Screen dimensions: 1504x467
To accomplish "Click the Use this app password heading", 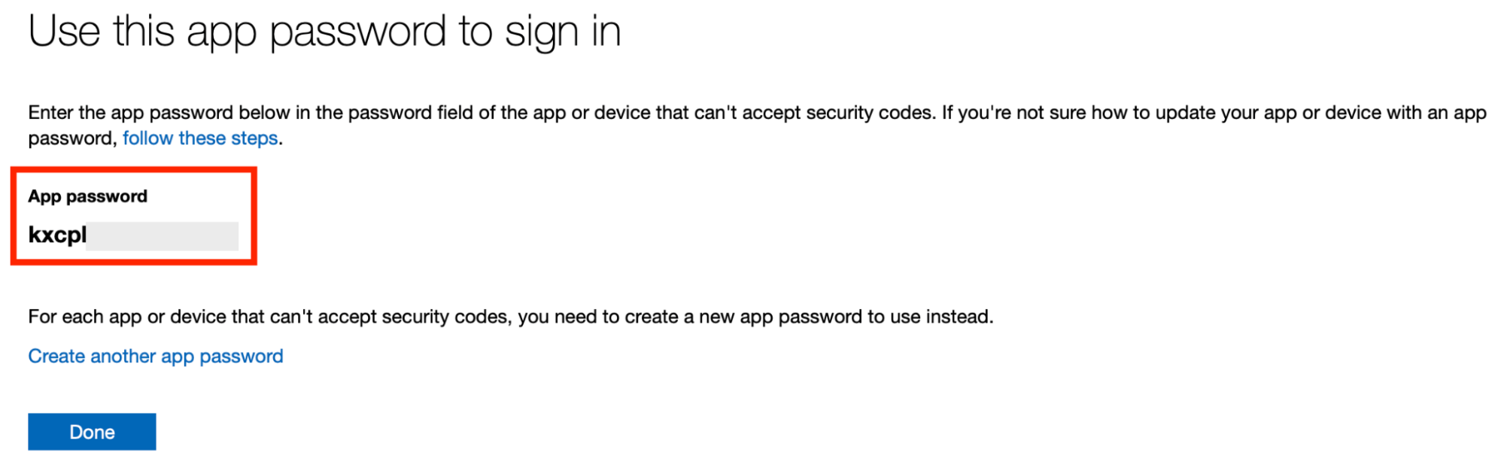I will pos(325,31).
